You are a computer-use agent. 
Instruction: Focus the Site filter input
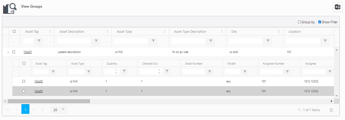click(x=246, y=41)
